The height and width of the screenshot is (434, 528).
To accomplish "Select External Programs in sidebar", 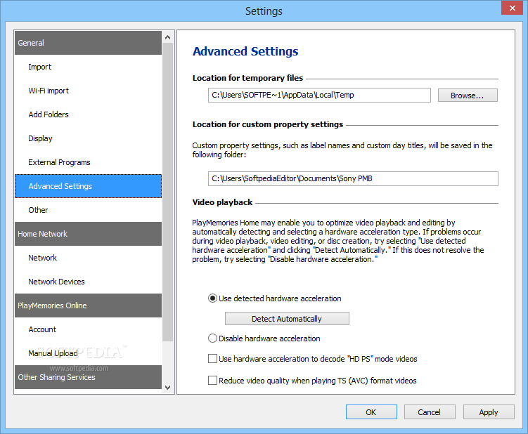I will coord(88,162).
